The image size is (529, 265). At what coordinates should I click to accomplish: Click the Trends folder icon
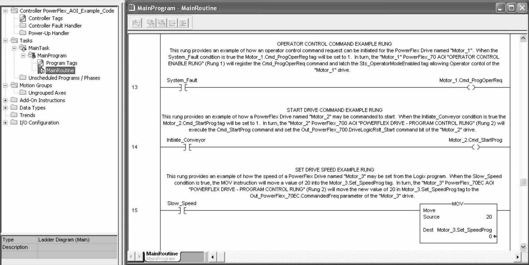pyautogui.click(x=14, y=115)
